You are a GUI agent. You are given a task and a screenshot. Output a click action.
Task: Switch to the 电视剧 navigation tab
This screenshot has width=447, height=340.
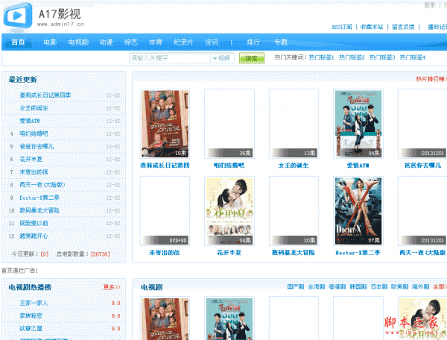pos(78,42)
